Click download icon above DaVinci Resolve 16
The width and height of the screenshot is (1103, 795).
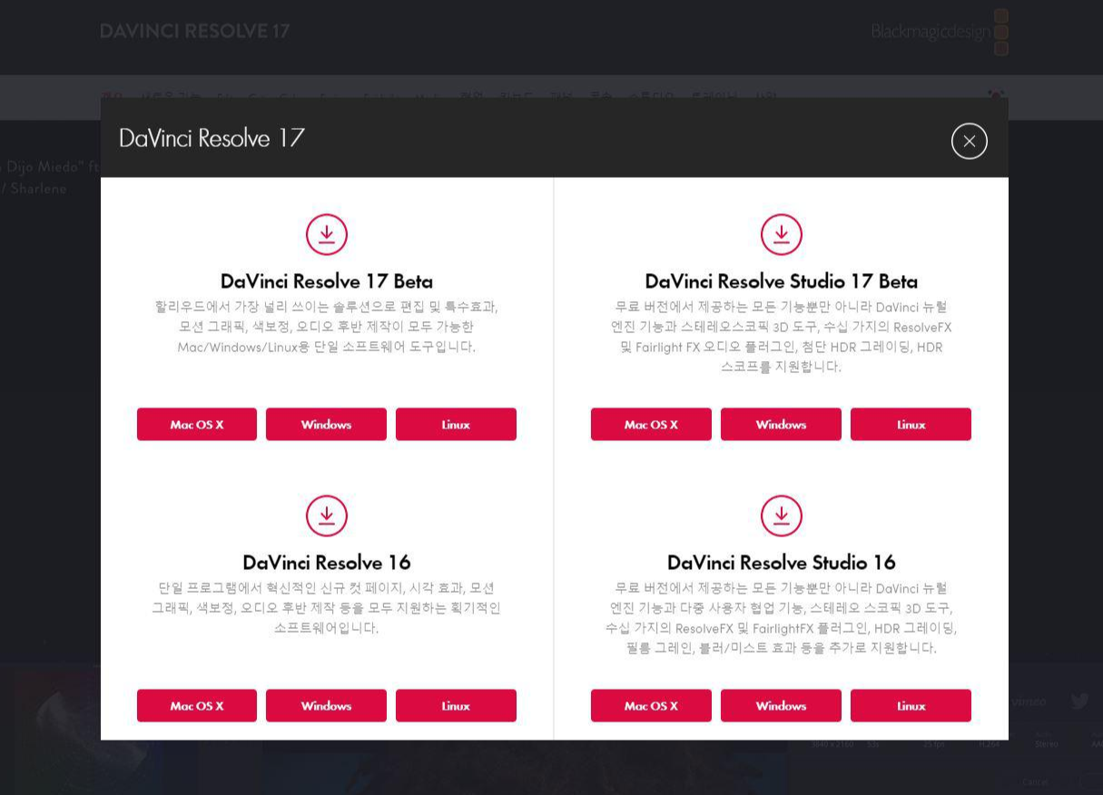[327, 515]
